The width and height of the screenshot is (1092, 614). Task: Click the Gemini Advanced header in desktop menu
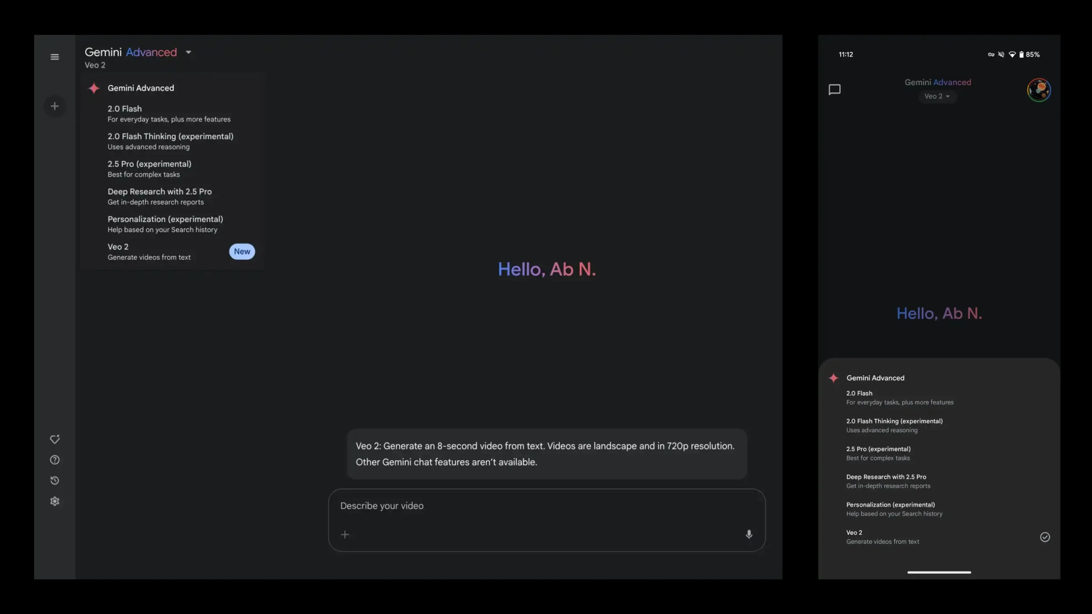(x=141, y=88)
